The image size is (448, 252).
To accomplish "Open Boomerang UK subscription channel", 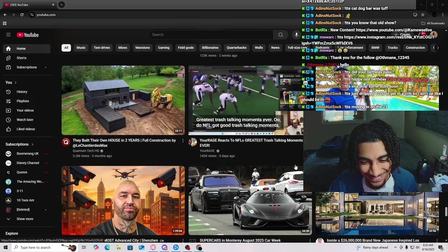I will [27, 154].
